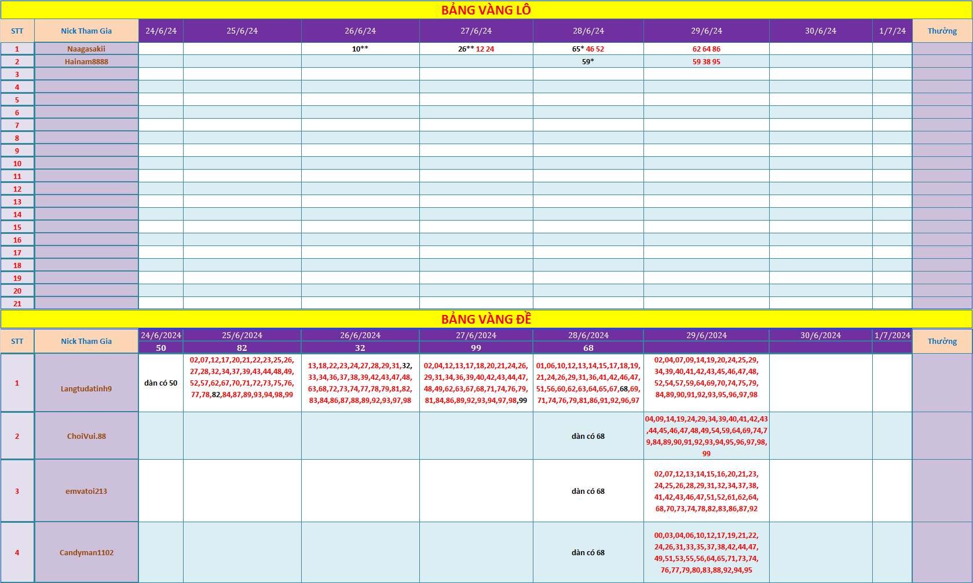Image resolution: width=973 pixels, height=583 pixels.
Task: Select the Candyman1102 name cell
Action: (86, 552)
